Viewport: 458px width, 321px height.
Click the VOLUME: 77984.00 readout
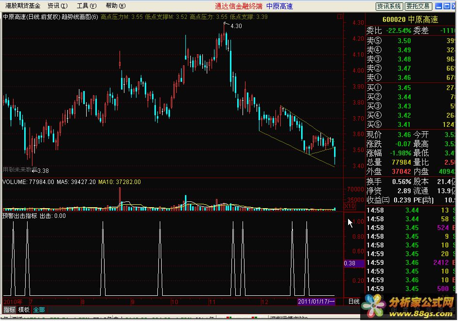pos(29,182)
